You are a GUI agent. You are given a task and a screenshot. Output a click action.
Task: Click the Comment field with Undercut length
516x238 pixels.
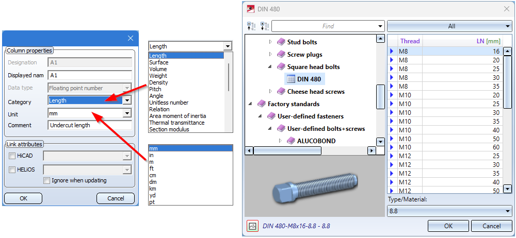(90, 125)
